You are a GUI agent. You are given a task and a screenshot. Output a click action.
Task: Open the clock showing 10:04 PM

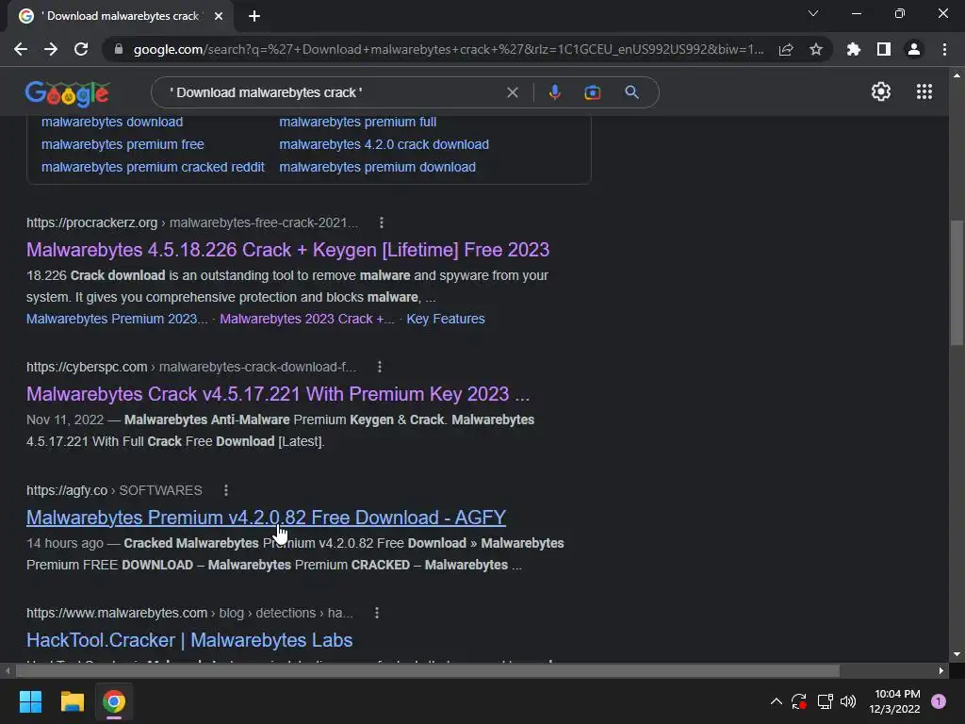pyautogui.click(x=897, y=701)
